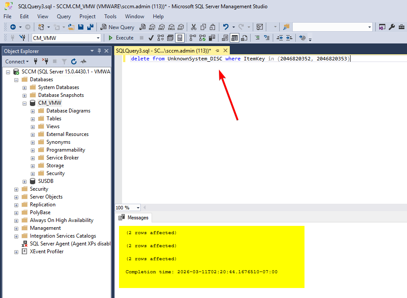Toggle the Object Explorer pin
This screenshot has width=407, height=298.
[99, 51]
